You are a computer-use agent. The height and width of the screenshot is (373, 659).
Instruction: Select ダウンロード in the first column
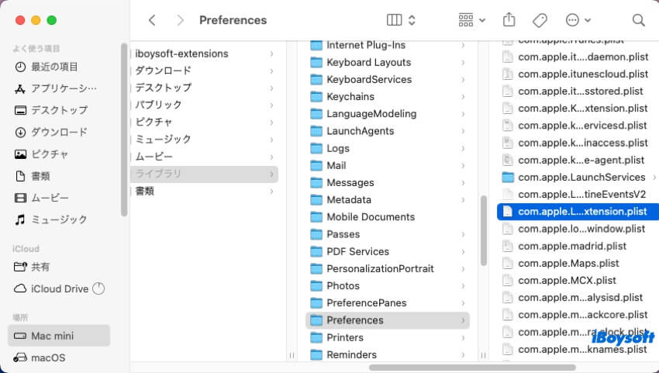coord(204,71)
